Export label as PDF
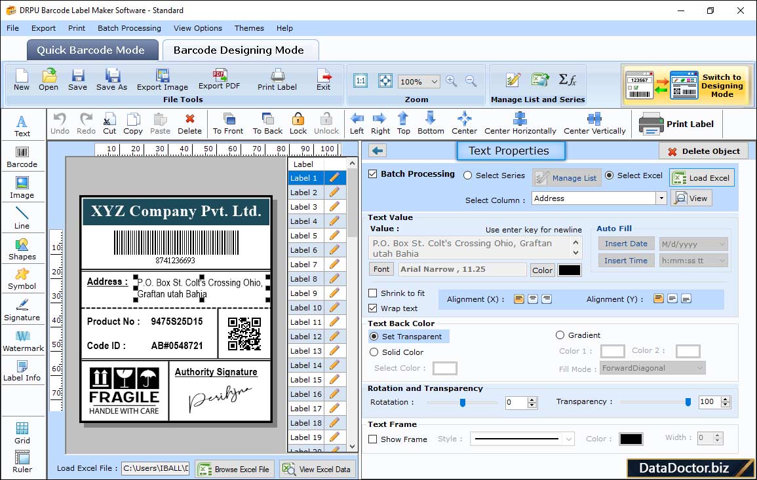Viewport: 757px width, 480px height. (219, 80)
